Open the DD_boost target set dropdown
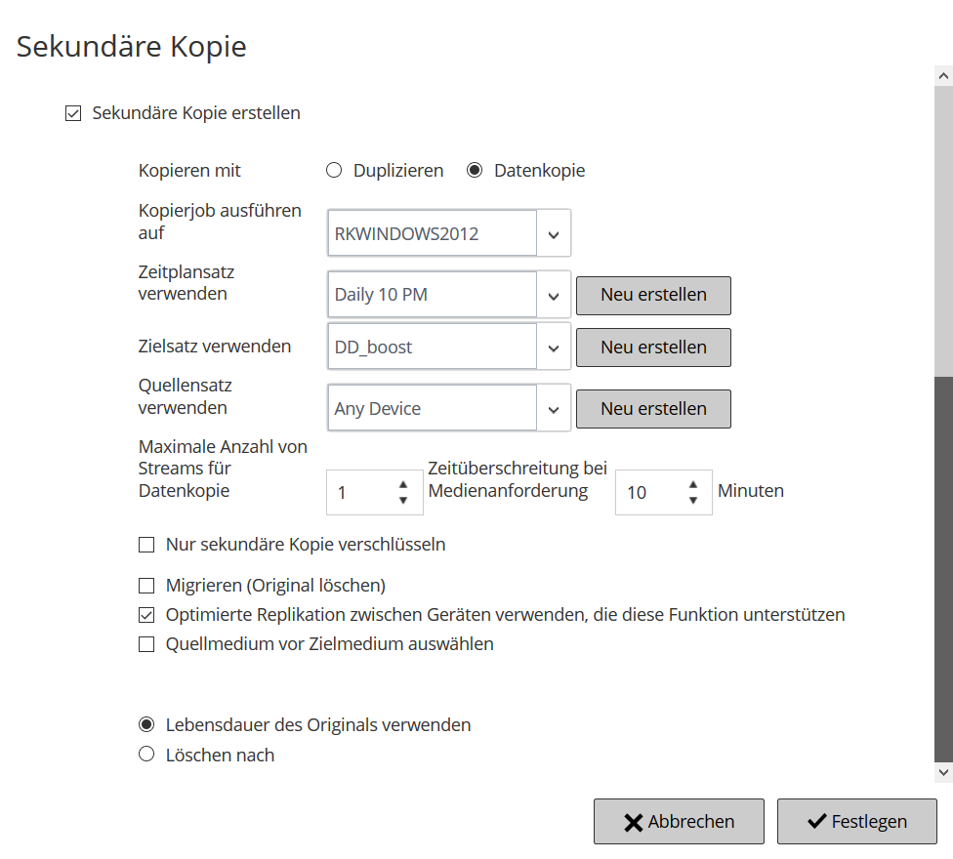Screen dimensions: 953x859 tap(554, 348)
